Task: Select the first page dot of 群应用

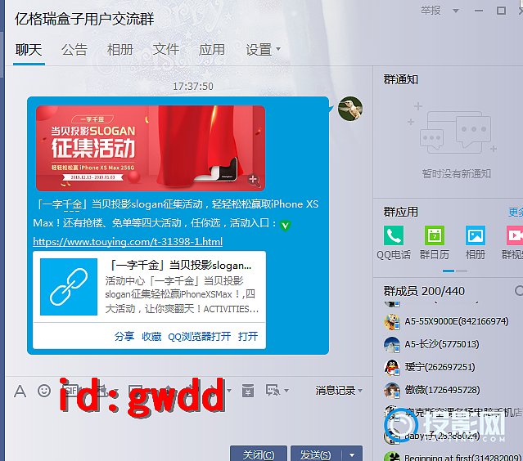Action: click(449, 271)
